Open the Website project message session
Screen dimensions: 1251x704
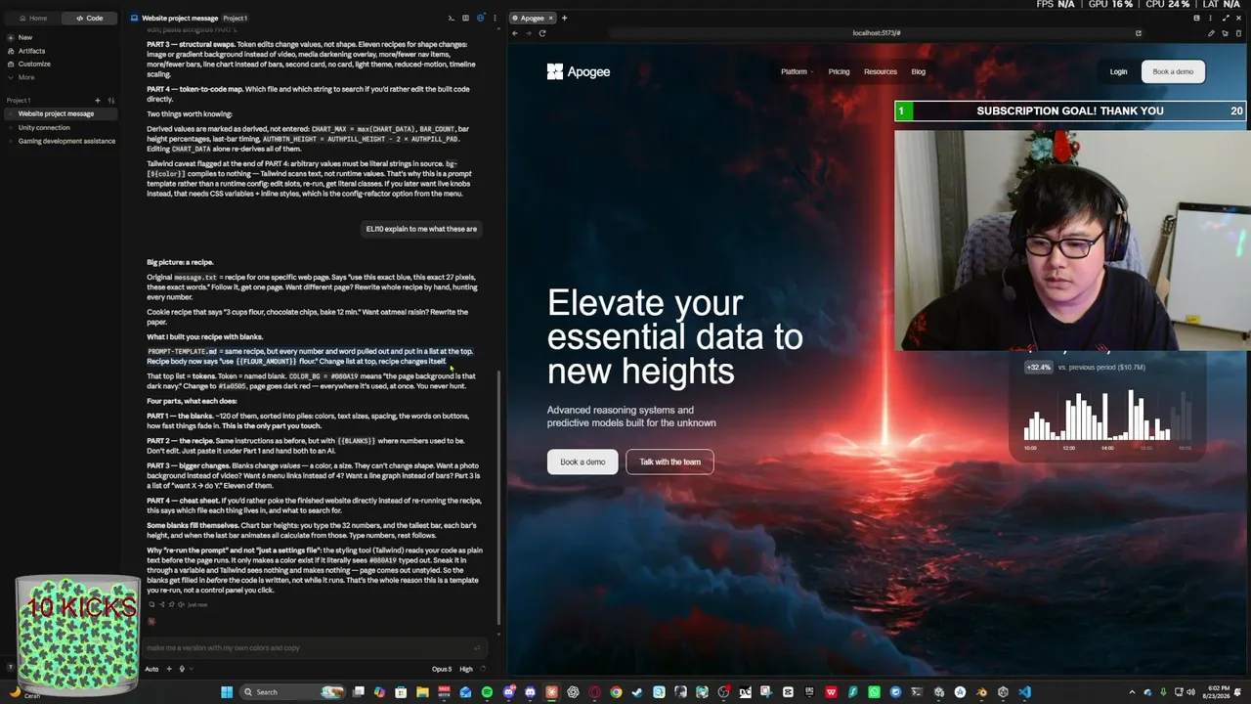[62, 113]
